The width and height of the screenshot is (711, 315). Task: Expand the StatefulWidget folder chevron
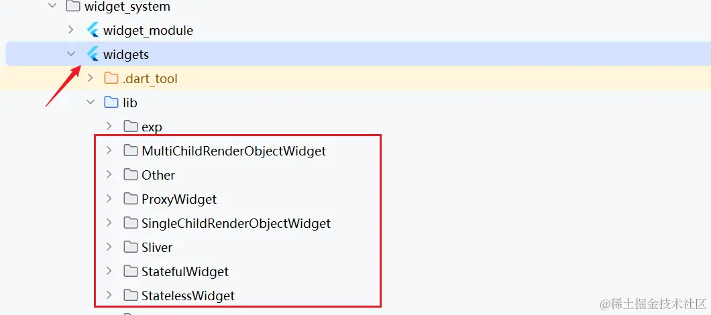[x=109, y=271]
